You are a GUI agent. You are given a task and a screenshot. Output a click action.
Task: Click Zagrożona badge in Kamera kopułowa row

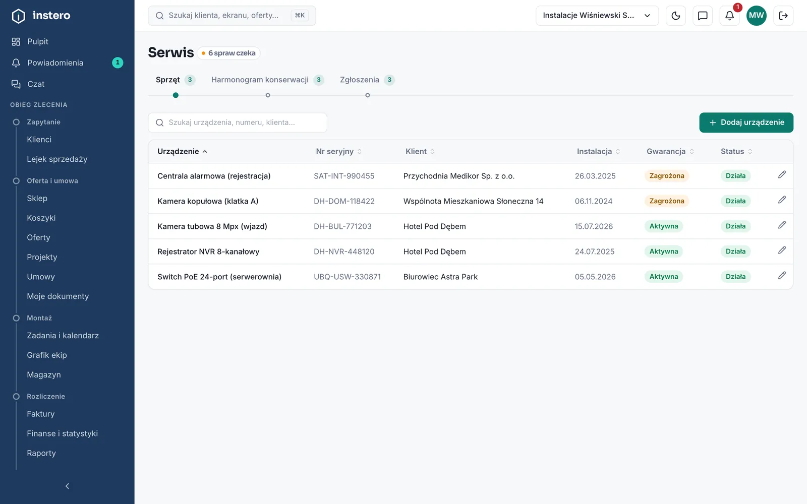click(667, 201)
